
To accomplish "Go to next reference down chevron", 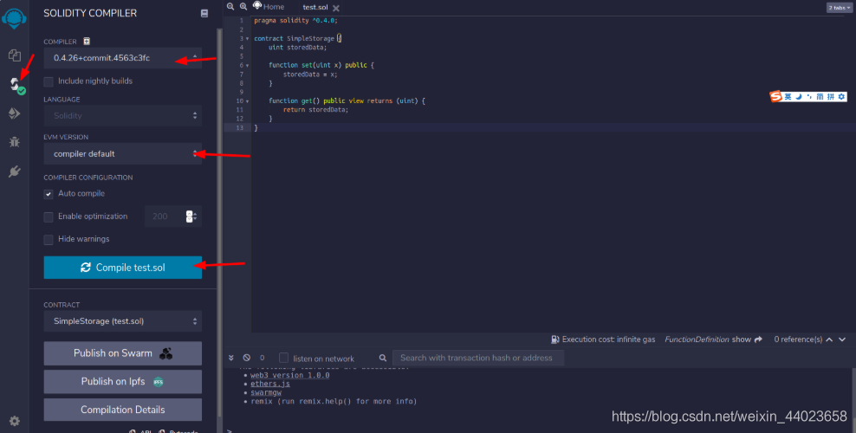I will [842, 339].
